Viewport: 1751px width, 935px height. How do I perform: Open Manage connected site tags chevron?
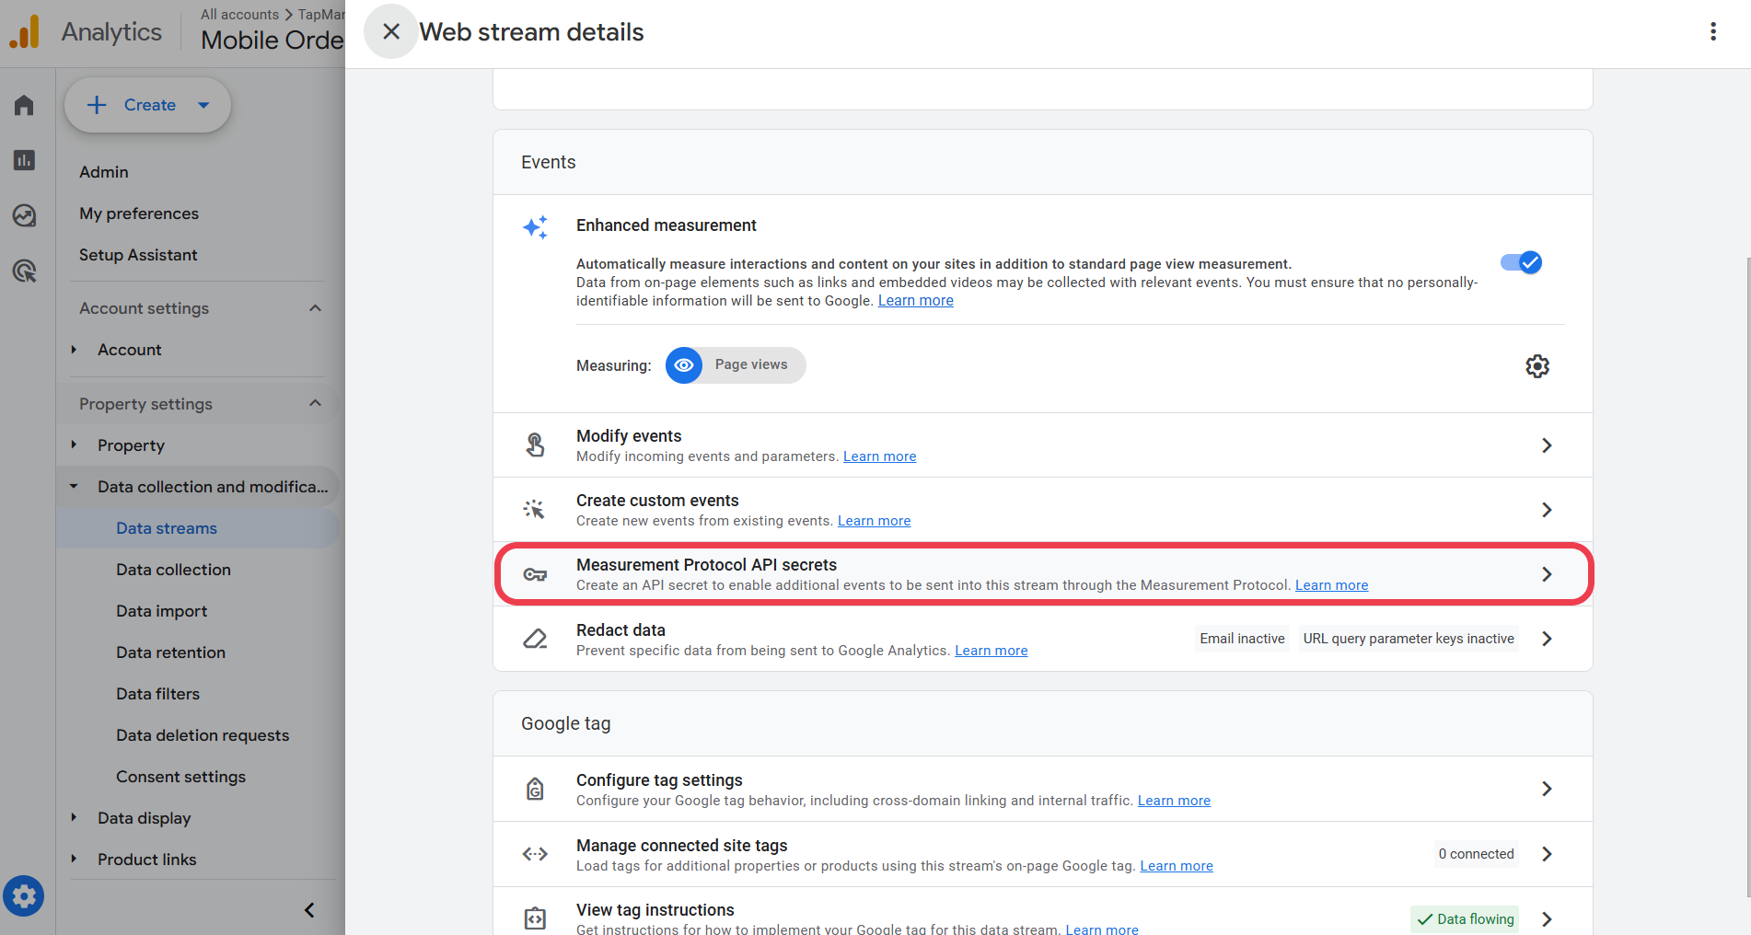(x=1547, y=854)
